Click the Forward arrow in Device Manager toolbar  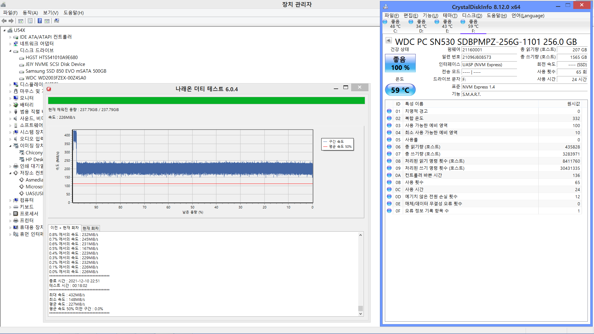(x=11, y=21)
